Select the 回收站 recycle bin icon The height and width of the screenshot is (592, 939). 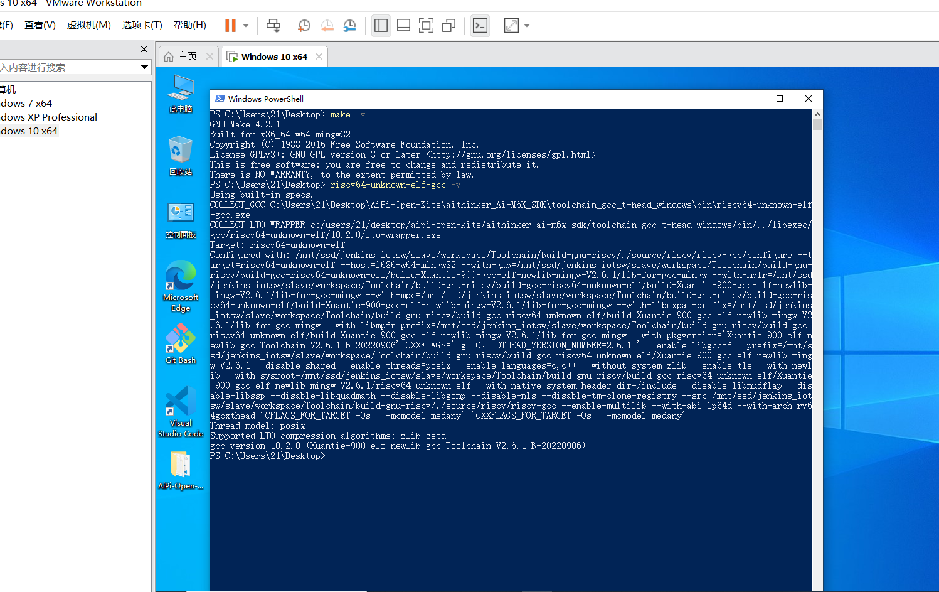click(181, 156)
